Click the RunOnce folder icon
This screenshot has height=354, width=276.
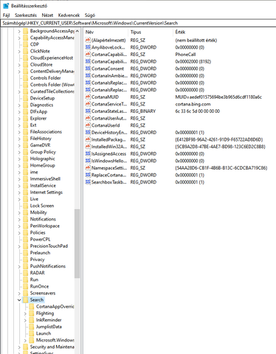pyautogui.click(x=26, y=286)
